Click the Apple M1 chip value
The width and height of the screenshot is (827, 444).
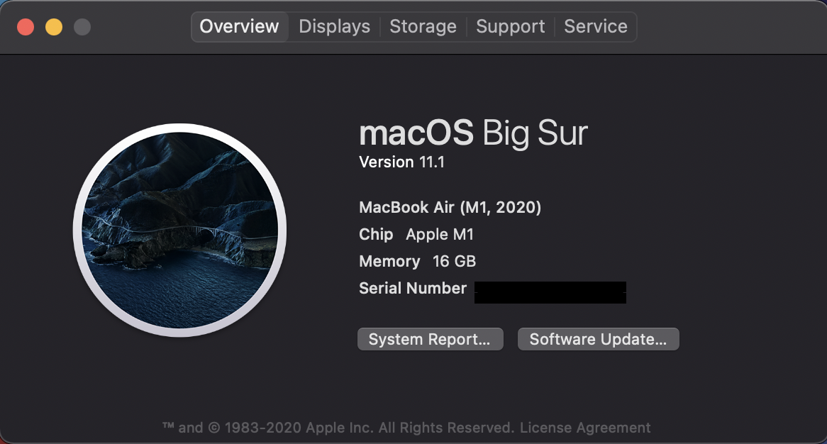point(439,234)
